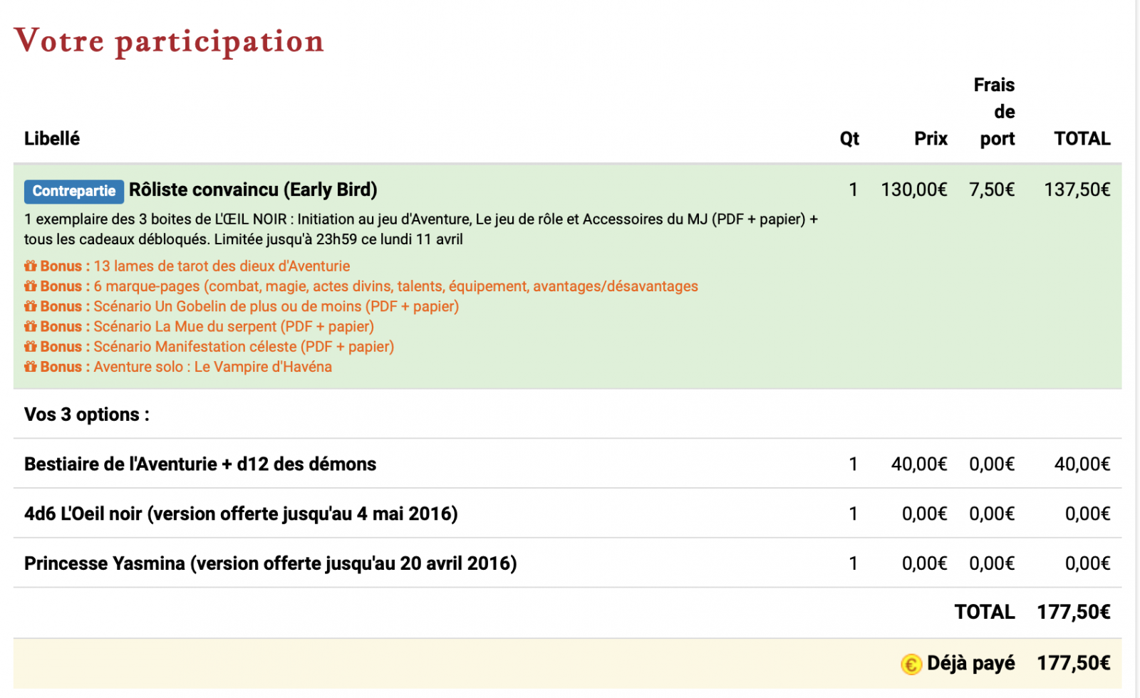The height and width of the screenshot is (698, 1140).
Task: Select the Rôliste convaincu (Early Bird) title
Action: (x=253, y=190)
